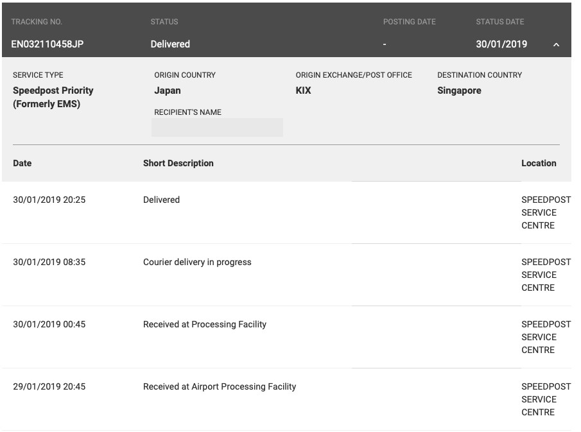Screen dimensions: 581x432
Task: Select the 30/01/2019 20:25 date entry
Action: 49,200
